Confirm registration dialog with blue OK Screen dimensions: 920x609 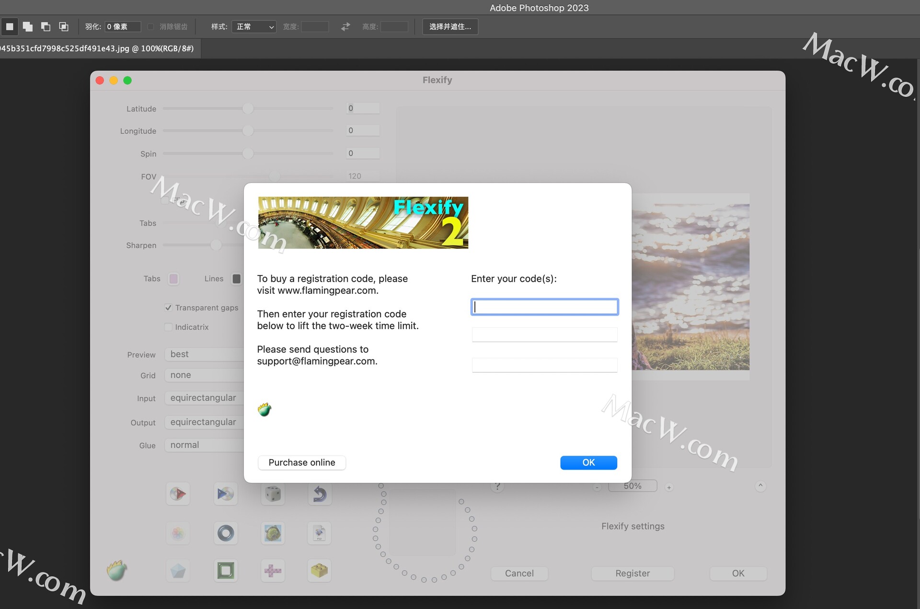click(x=588, y=462)
